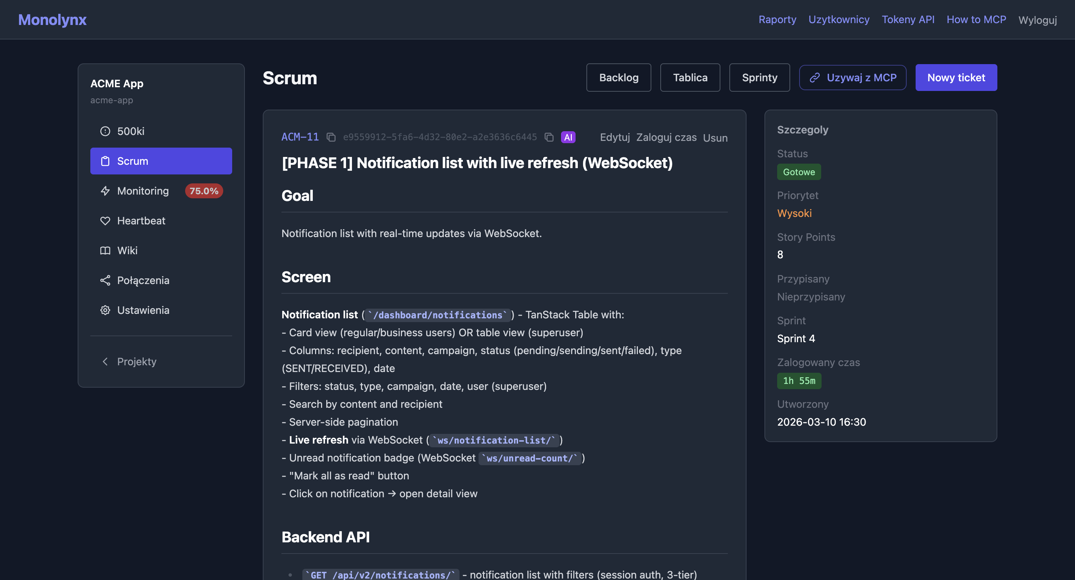
Task: Open the Wiki book icon
Action: pyautogui.click(x=105, y=250)
